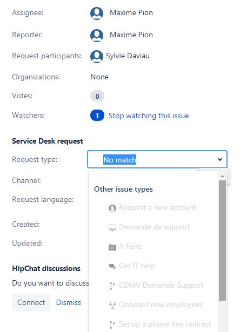This screenshot has height=332, width=240.
Task: Open the Request type dropdown arrow
Action: point(220,159)
